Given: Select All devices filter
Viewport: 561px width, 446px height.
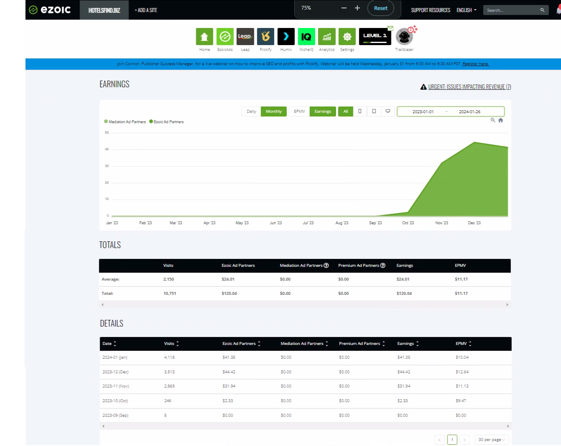Looking at the screenshot, I should tap(346, 111).
